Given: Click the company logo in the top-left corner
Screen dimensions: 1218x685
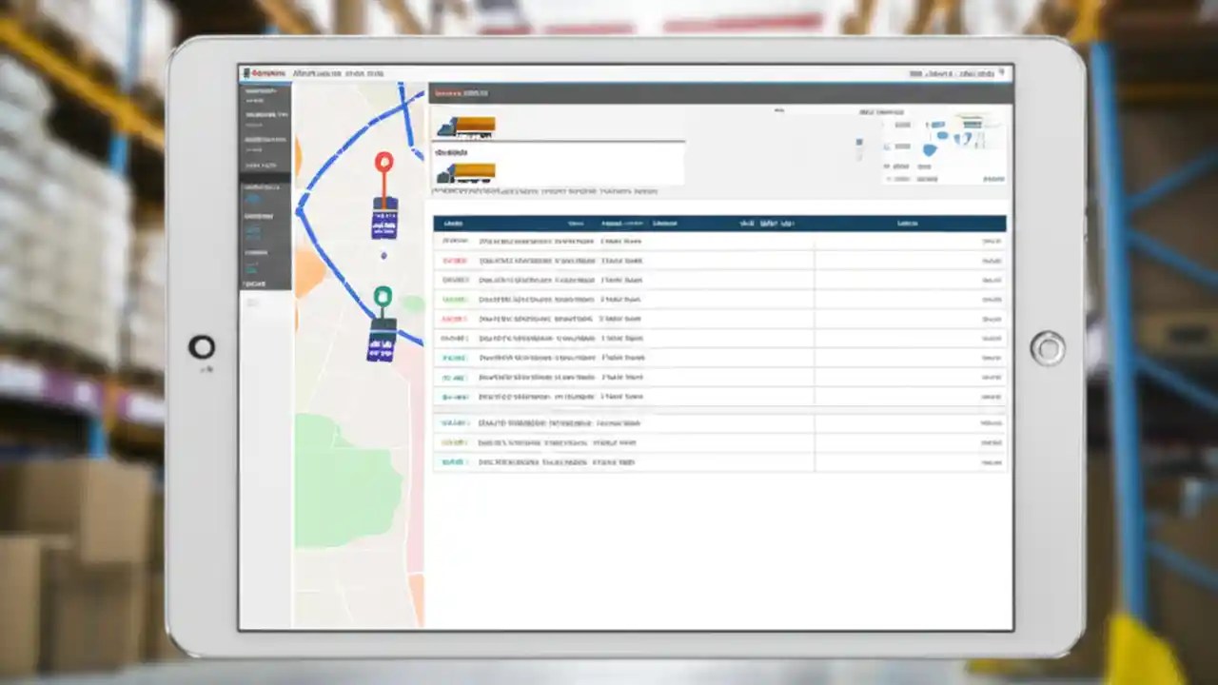Looking at the screenshot, I should (x=264, y=73).
